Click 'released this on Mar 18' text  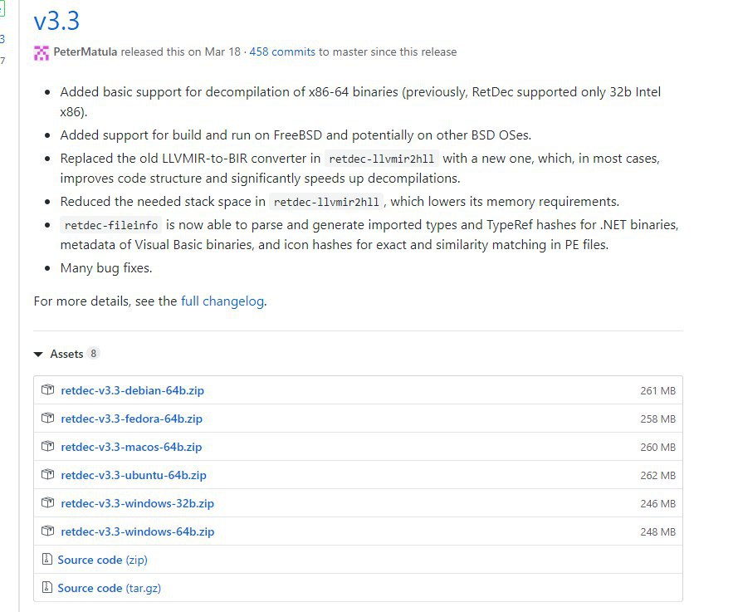(x=181, y=51)
